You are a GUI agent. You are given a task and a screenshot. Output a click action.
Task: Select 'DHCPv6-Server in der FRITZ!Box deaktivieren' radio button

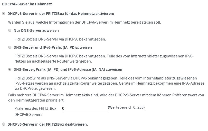4,124
